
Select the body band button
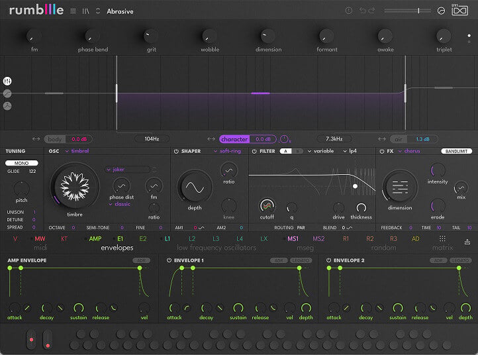[x=55, y=139]
